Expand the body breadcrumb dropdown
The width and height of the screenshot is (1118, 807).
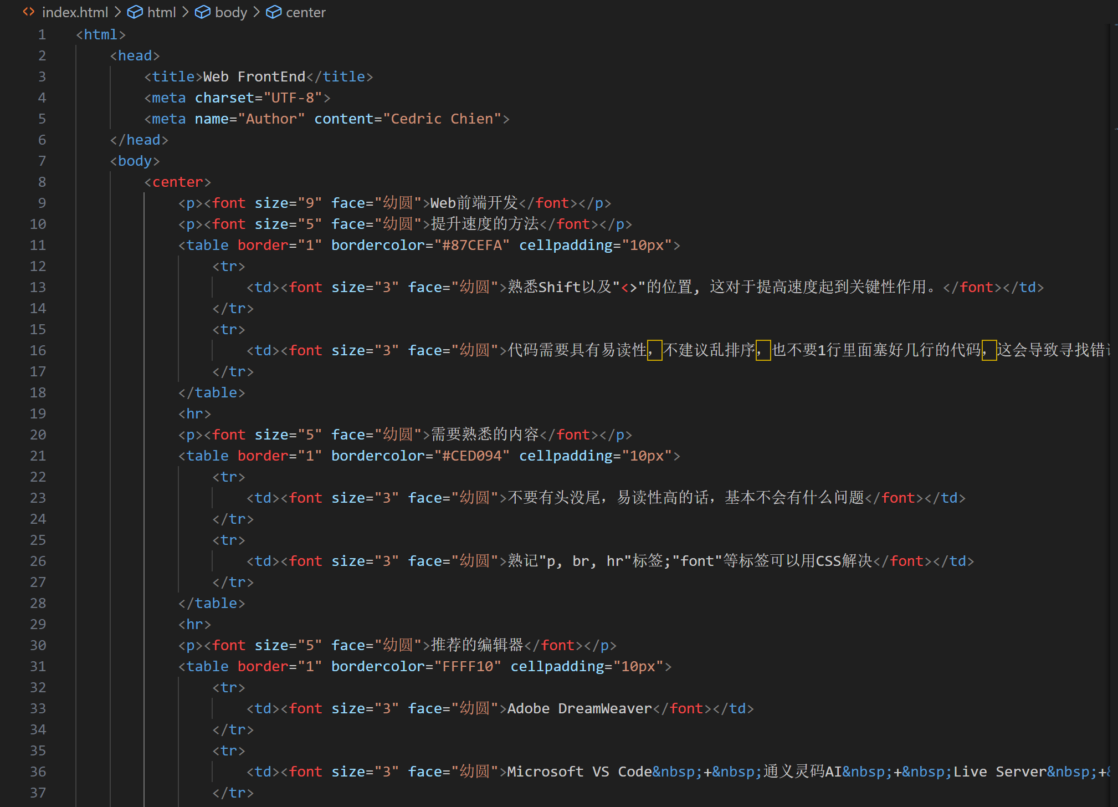click(230, 12)
